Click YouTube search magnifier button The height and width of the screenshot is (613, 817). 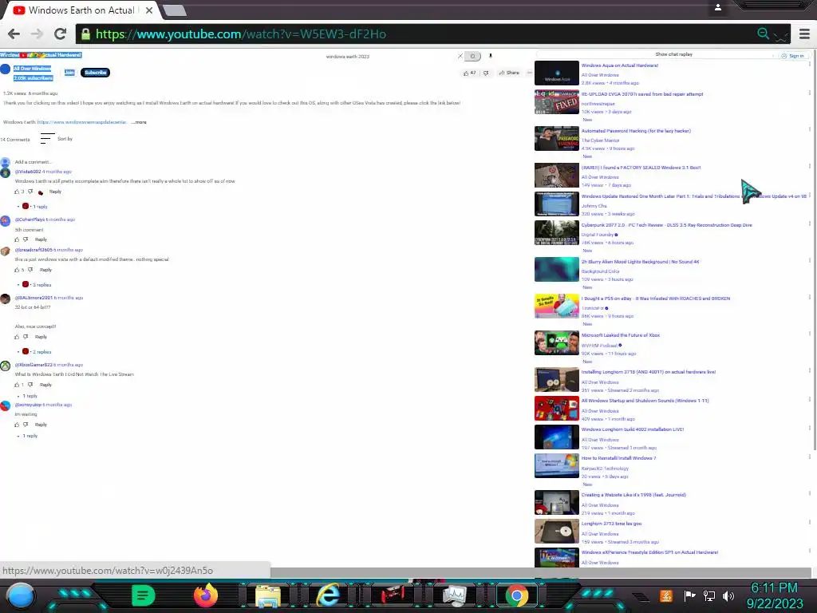click(472, 56)
